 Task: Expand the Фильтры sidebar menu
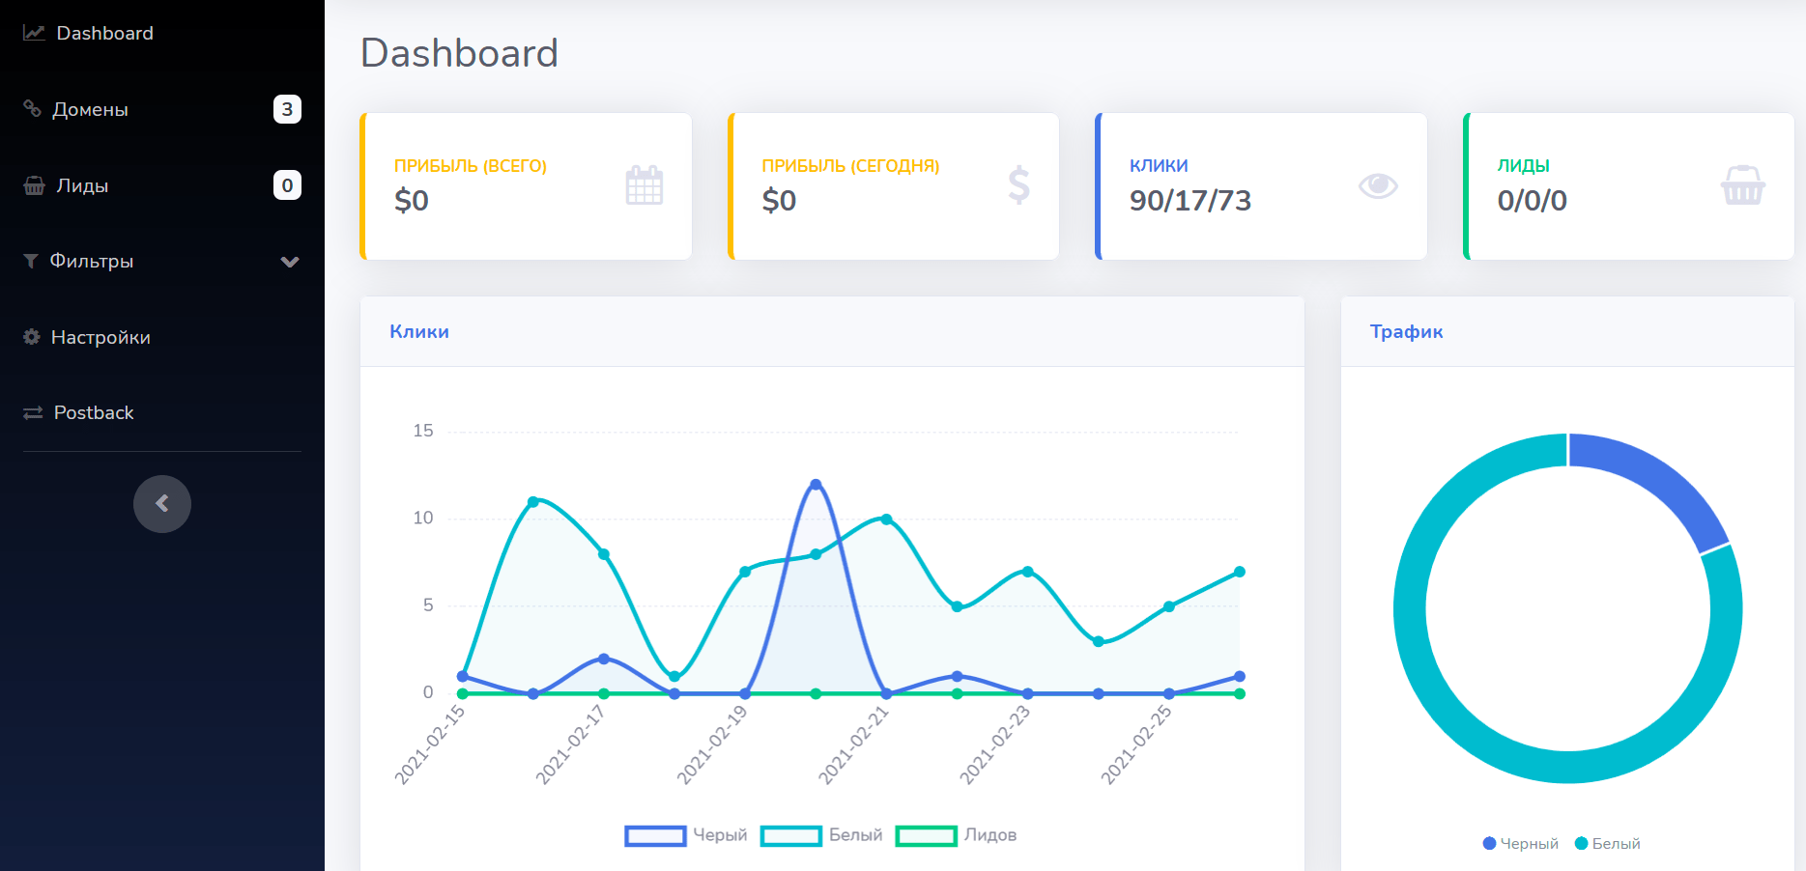(162, 261)
